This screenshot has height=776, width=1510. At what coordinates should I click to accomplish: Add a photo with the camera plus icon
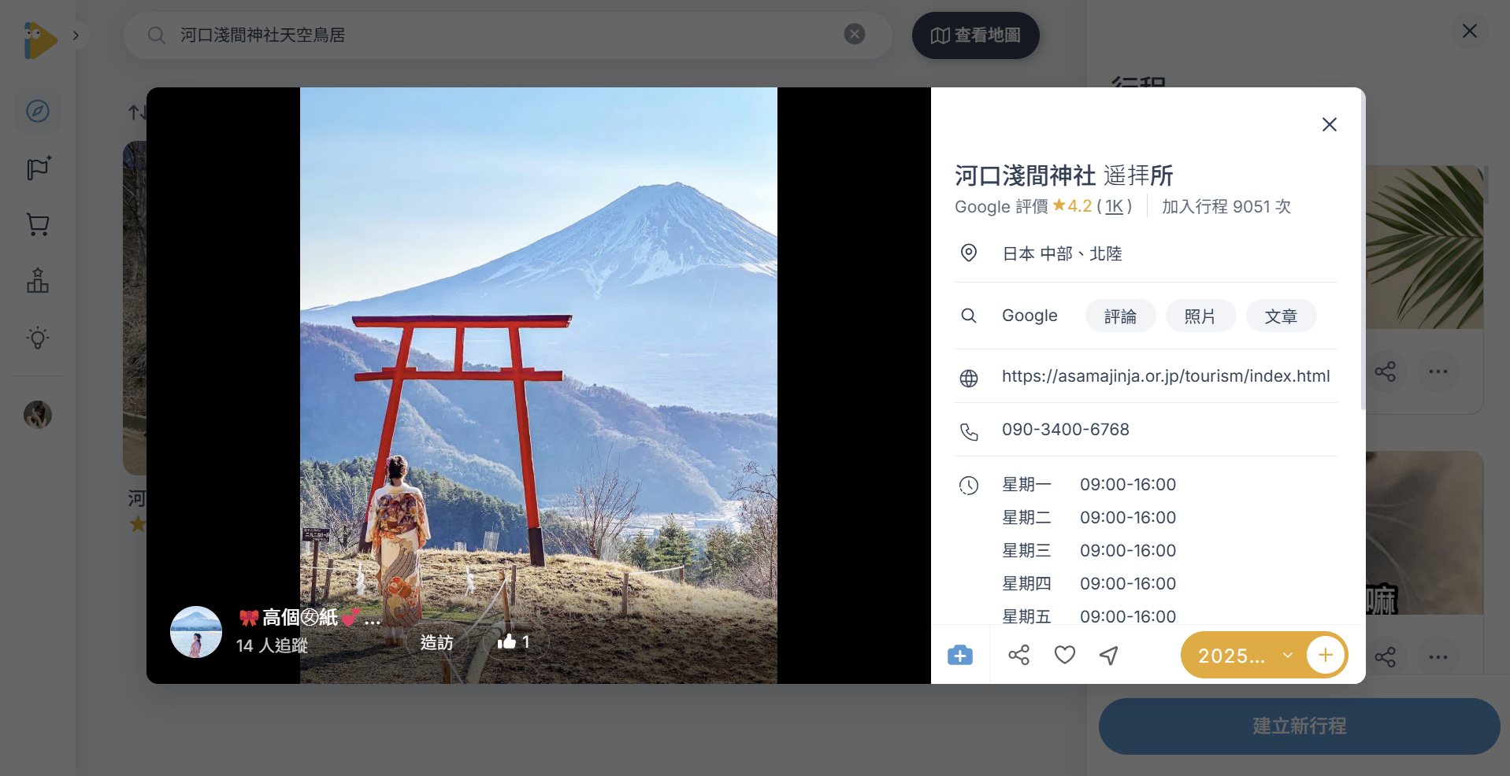960,655
